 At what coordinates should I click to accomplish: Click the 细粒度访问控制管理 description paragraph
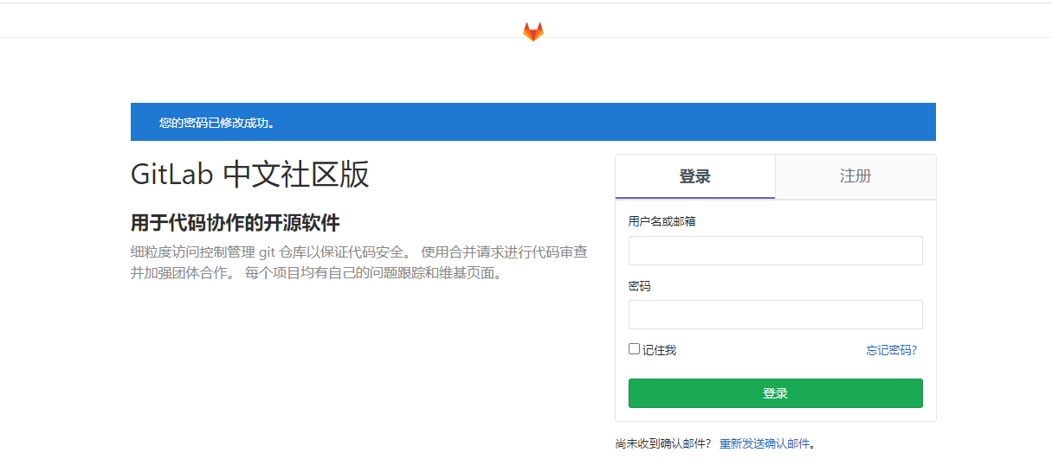(x=359, y=263)
